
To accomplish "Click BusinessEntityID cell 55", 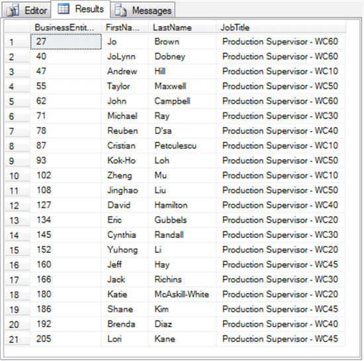I will [66, 86].
